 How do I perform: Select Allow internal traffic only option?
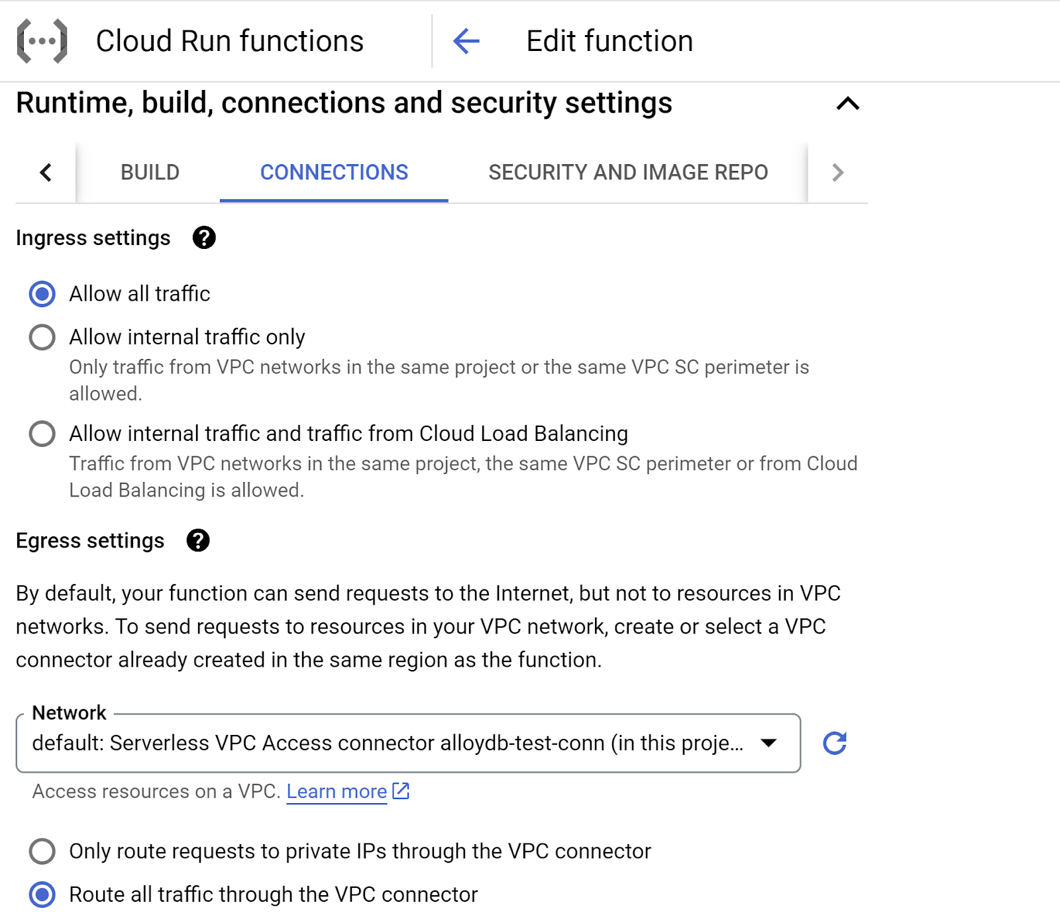point(42,337)
